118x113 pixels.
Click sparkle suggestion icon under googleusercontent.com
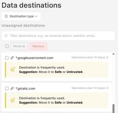[13, 70]
